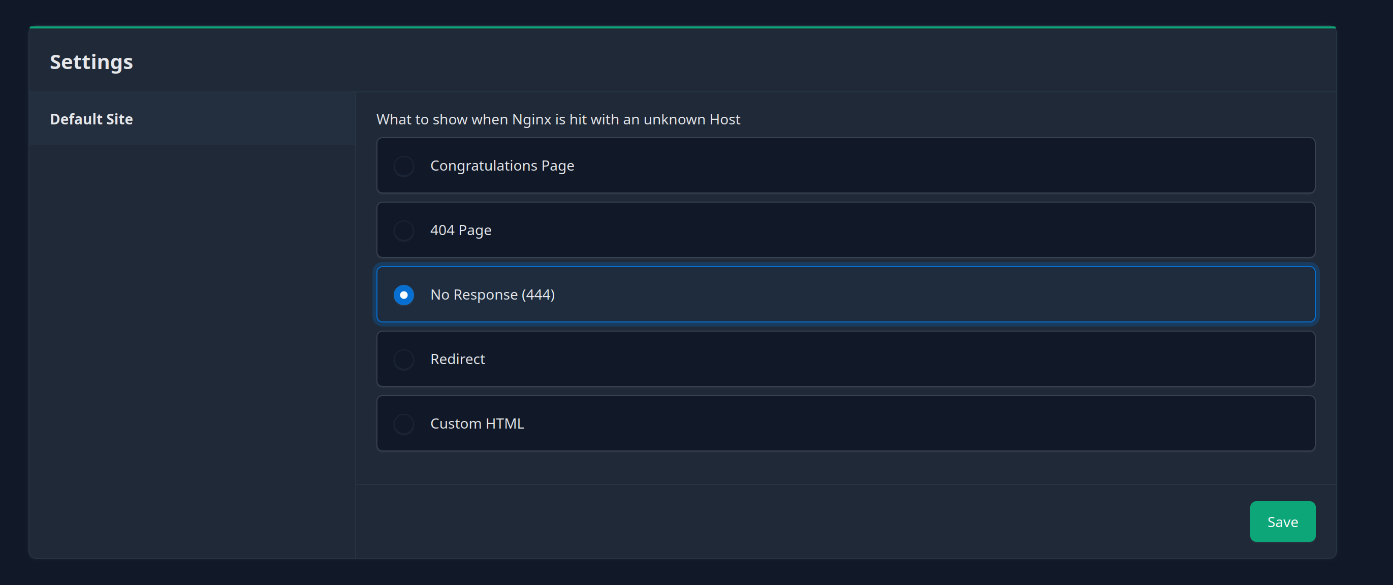Click the "404 Page" label text
1393x585 pixels.
click(461, 231)
